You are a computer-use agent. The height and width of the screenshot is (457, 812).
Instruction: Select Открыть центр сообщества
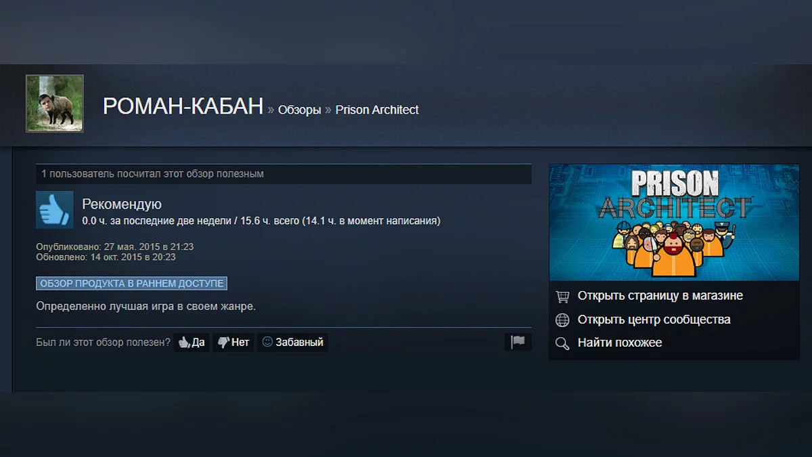pos(654,320)
